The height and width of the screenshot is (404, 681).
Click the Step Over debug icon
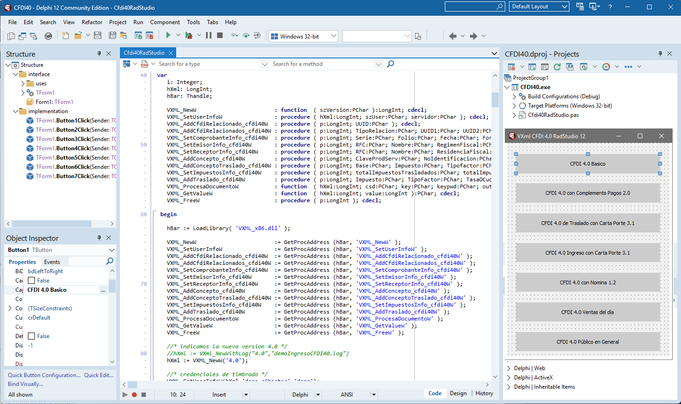[x=246, y=35]
